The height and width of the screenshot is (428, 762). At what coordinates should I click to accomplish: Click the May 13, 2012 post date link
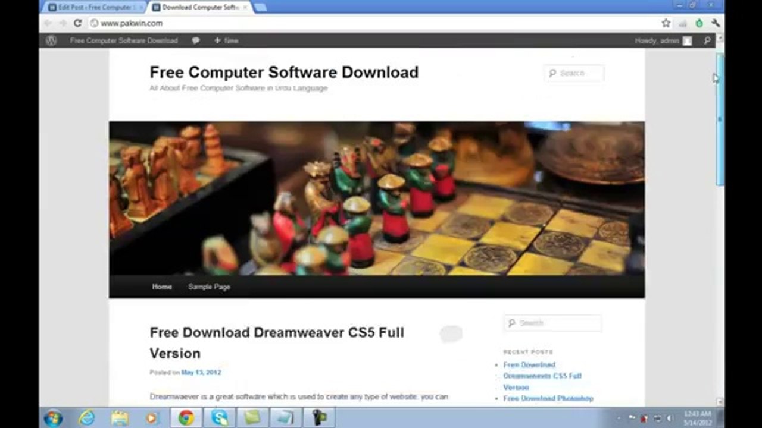pyautogui.click(x=201, y=373)
